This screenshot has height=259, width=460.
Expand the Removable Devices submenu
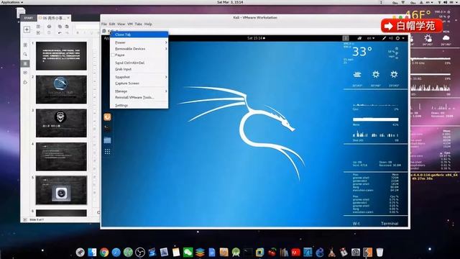tap(139, 49)
